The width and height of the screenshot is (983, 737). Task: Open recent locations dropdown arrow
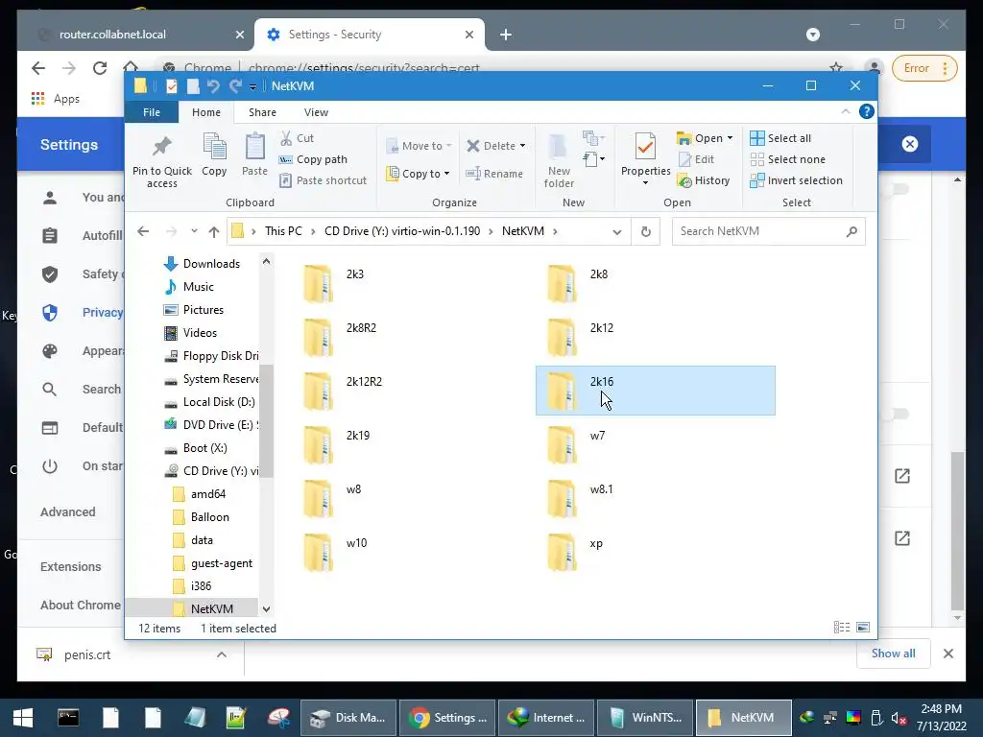194,231
